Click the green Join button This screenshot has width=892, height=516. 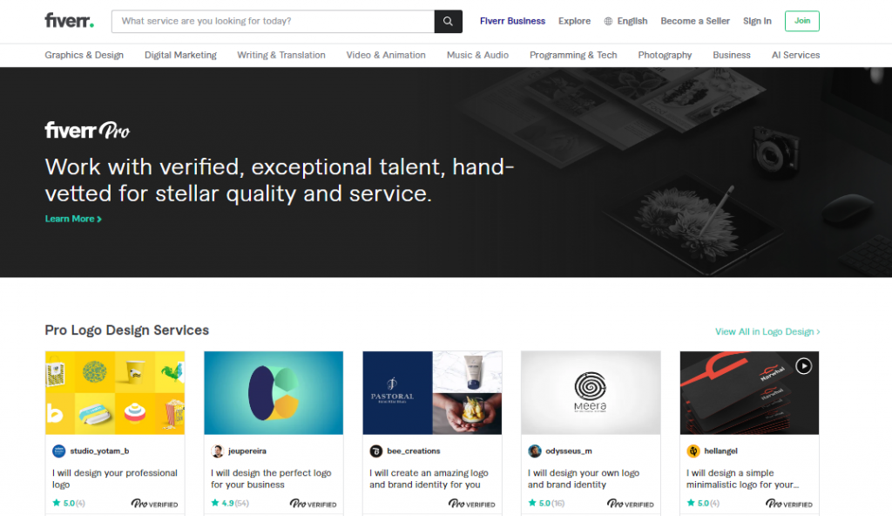801,21
